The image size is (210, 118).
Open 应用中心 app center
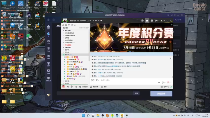coord(165,87)
